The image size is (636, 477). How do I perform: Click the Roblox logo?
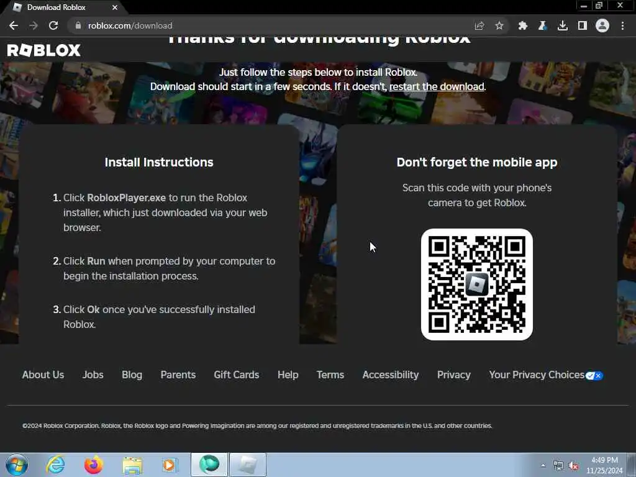tap(44, 50)
